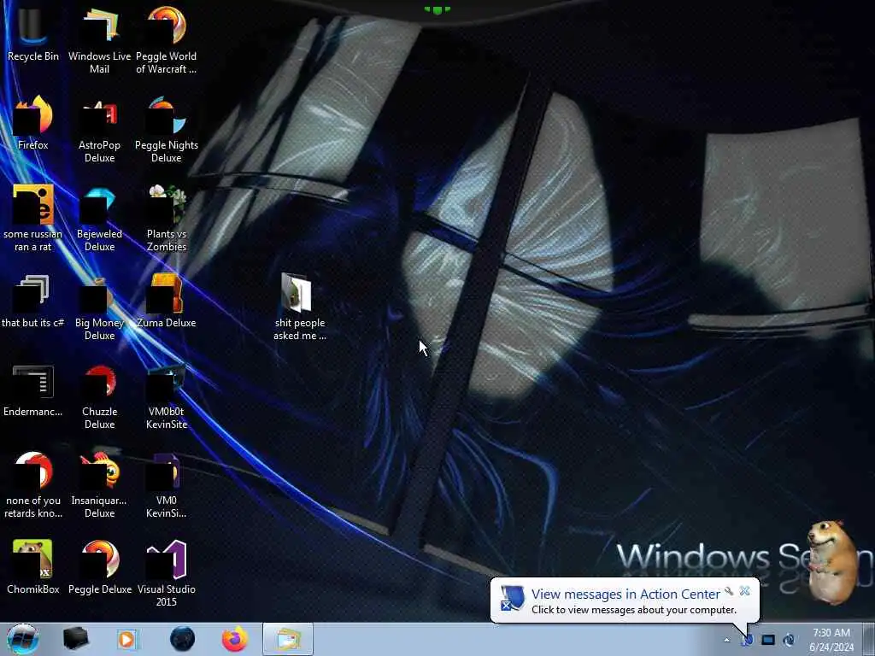Open Windows Media Player from taskbar
875x656 pixels.
point(126,639)
